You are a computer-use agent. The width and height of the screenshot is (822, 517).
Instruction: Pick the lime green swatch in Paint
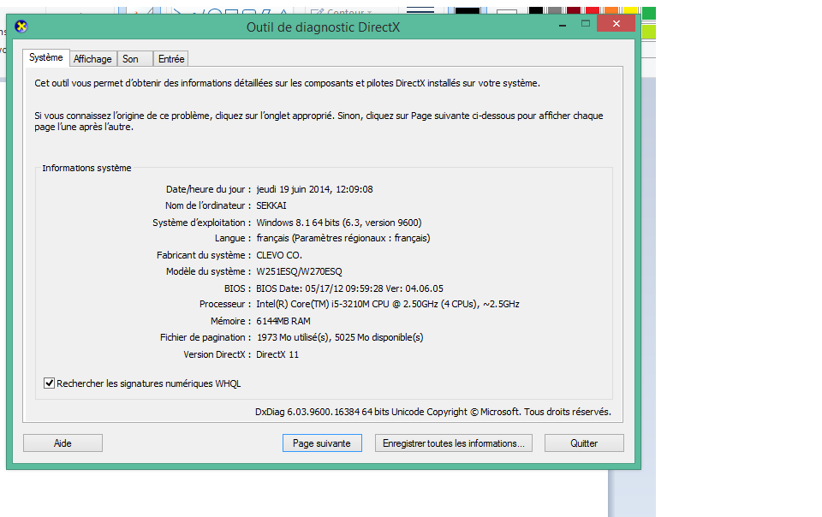(648, 32)
